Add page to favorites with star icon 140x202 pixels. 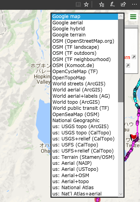click(x=86, y=5)
